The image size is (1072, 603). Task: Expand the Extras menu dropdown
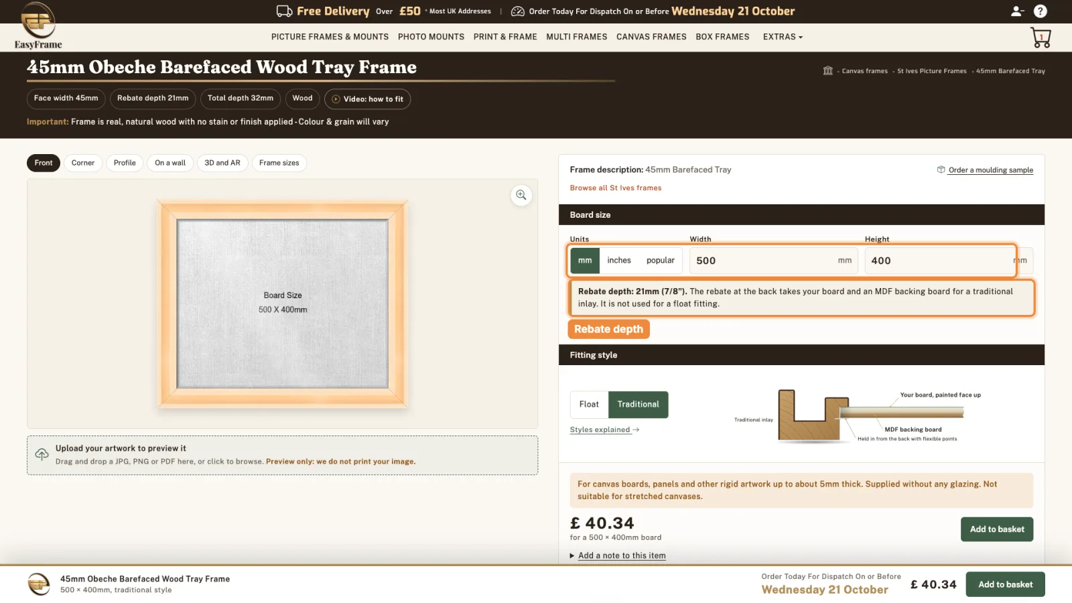point(783,37)
